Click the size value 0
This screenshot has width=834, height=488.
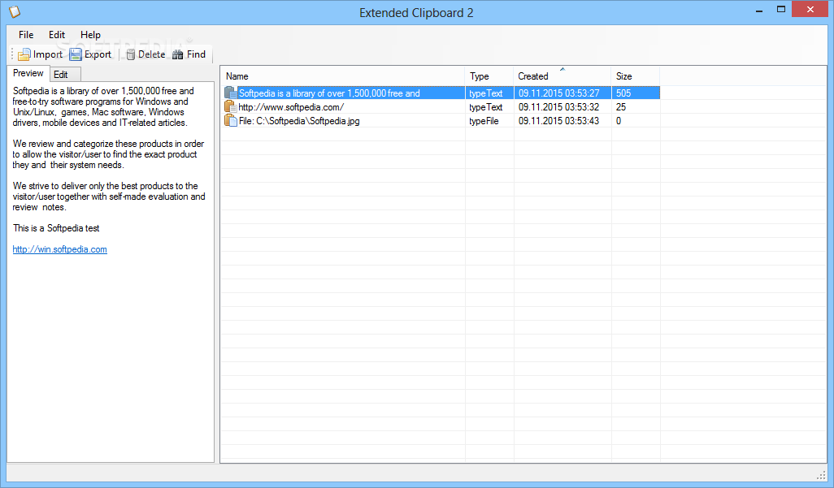(619, 121)
